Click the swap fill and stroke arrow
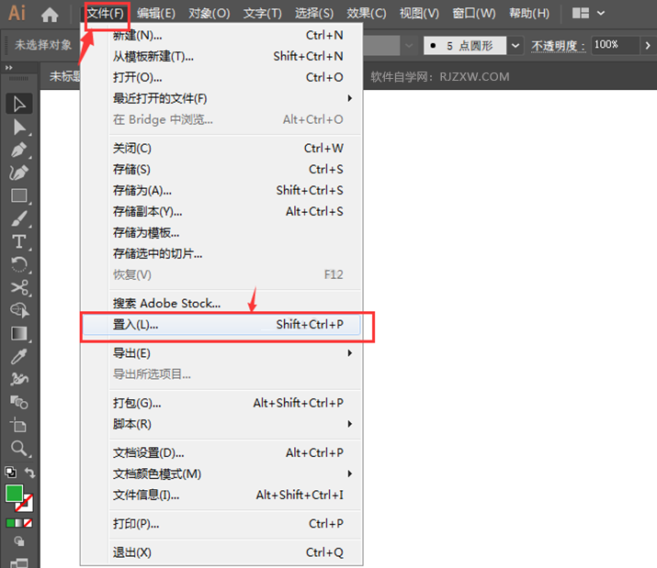657x568 pixels. tap(30, 473)
